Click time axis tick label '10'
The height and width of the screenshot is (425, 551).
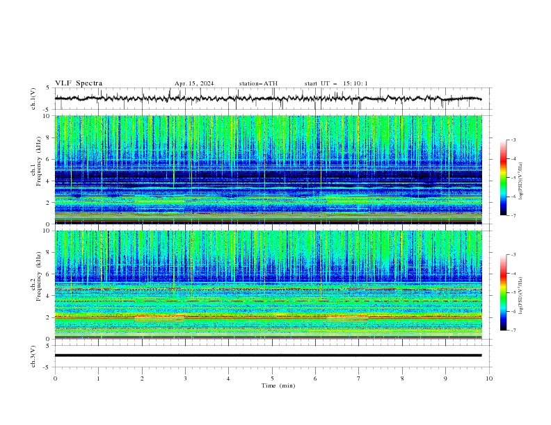[489, 378]
